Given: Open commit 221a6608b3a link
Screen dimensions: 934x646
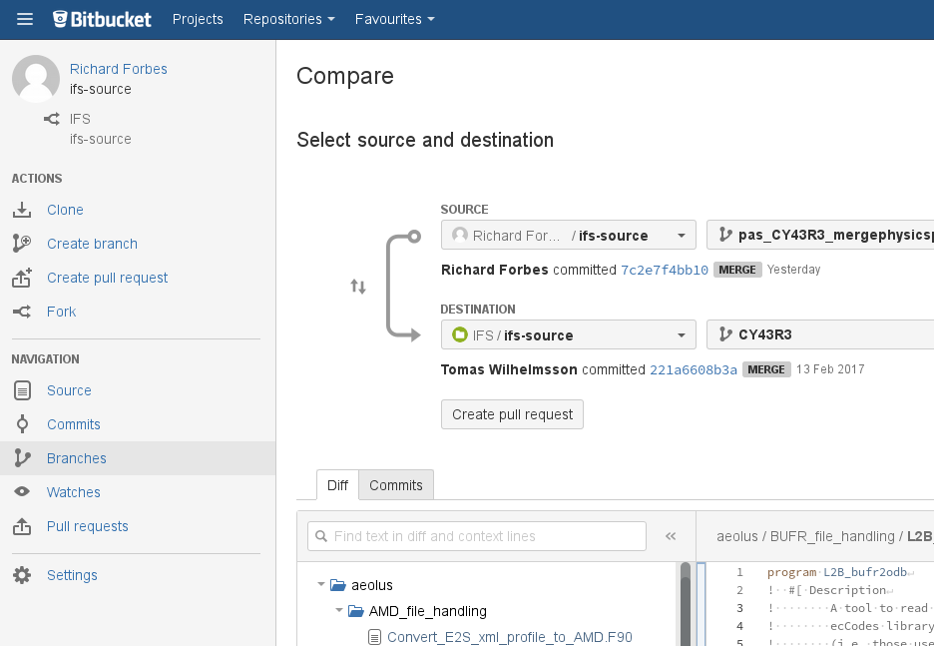Looking at the screenshot, I should click(694, 370).
